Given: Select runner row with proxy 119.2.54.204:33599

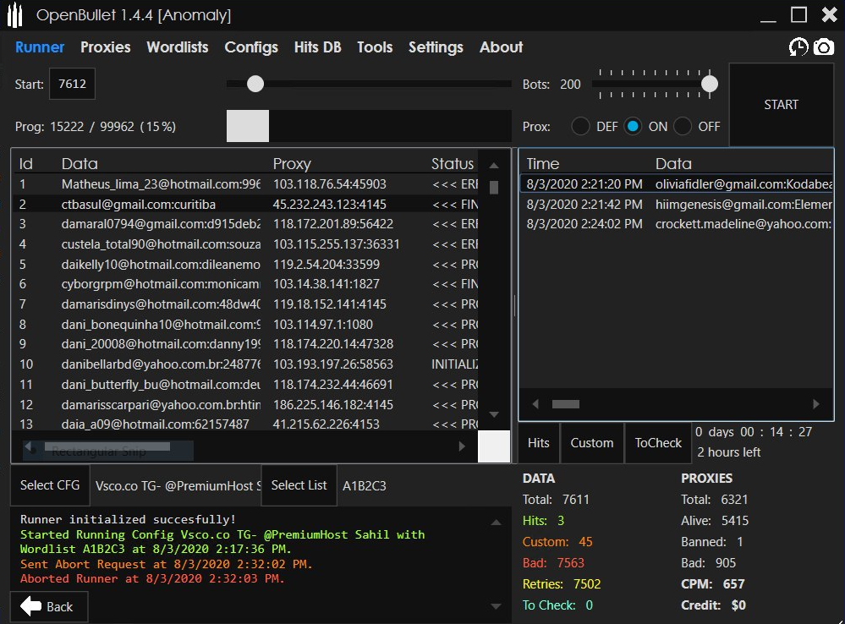Looking at the screenshot, I should point(245,265).
